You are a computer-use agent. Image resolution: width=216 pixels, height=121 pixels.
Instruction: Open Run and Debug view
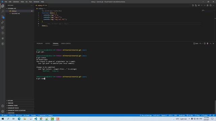click(3, 22)
